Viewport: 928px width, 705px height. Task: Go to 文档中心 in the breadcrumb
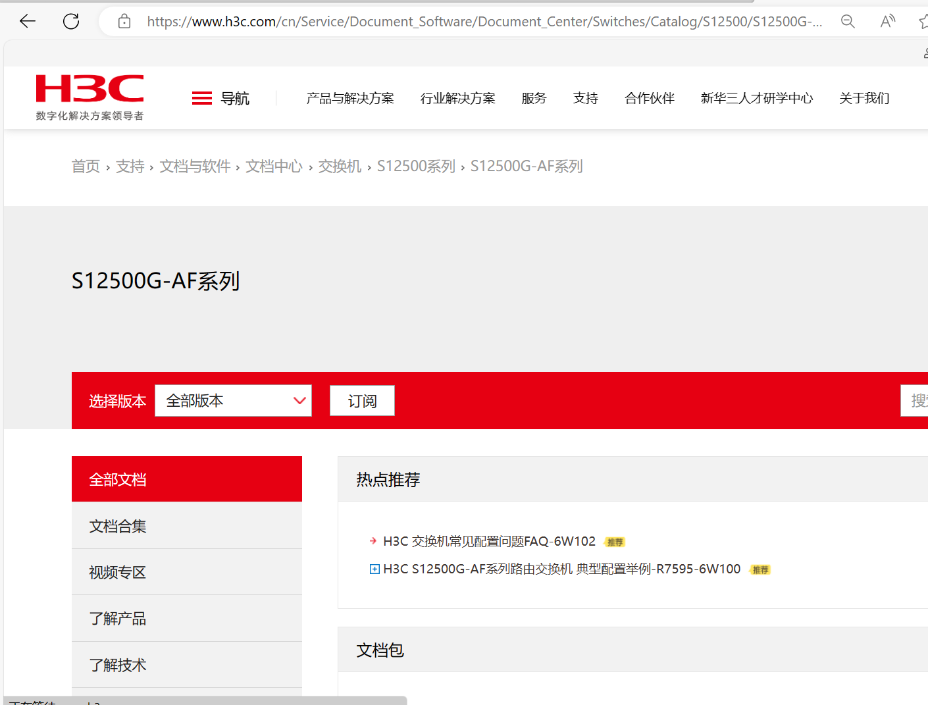[274, 166]
